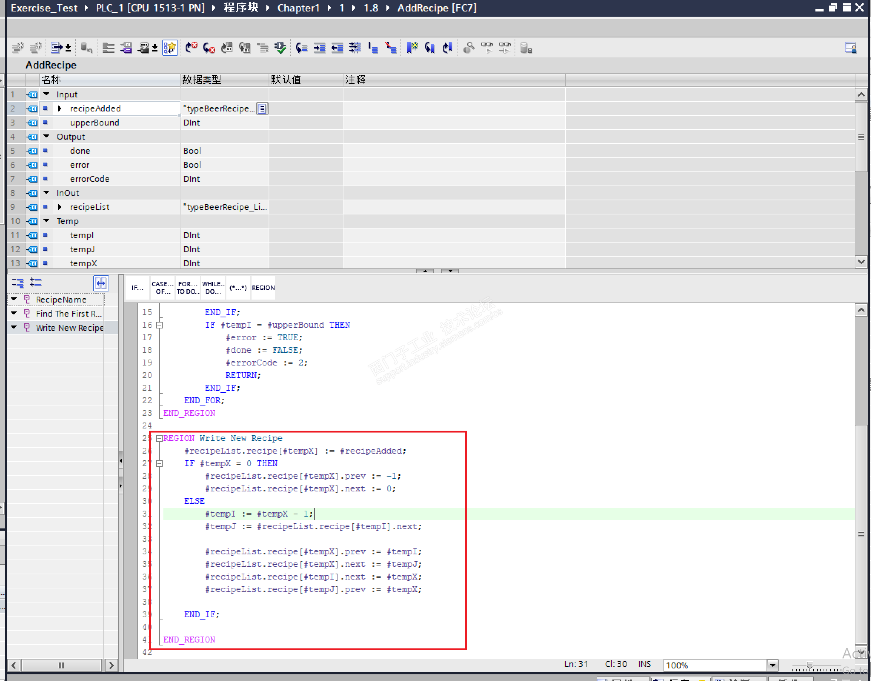Collapse the Write New Recipe region in code

pyautogui.click(x=159, y=438)
